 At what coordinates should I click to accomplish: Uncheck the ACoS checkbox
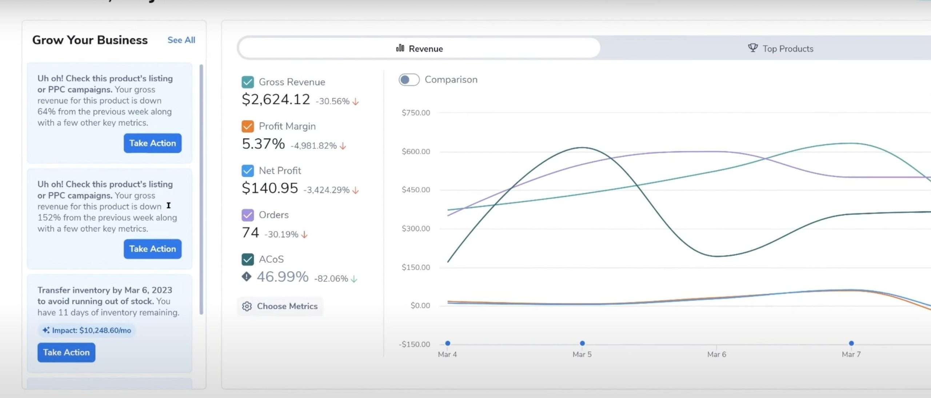248,260
